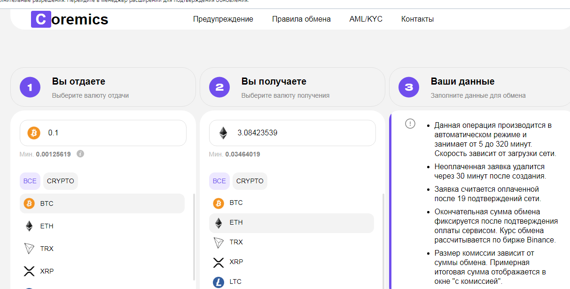Viewport: 570px width, 289px height.
Task: Click the receive amount field showing 3.08423539
Action: point(301,133)
